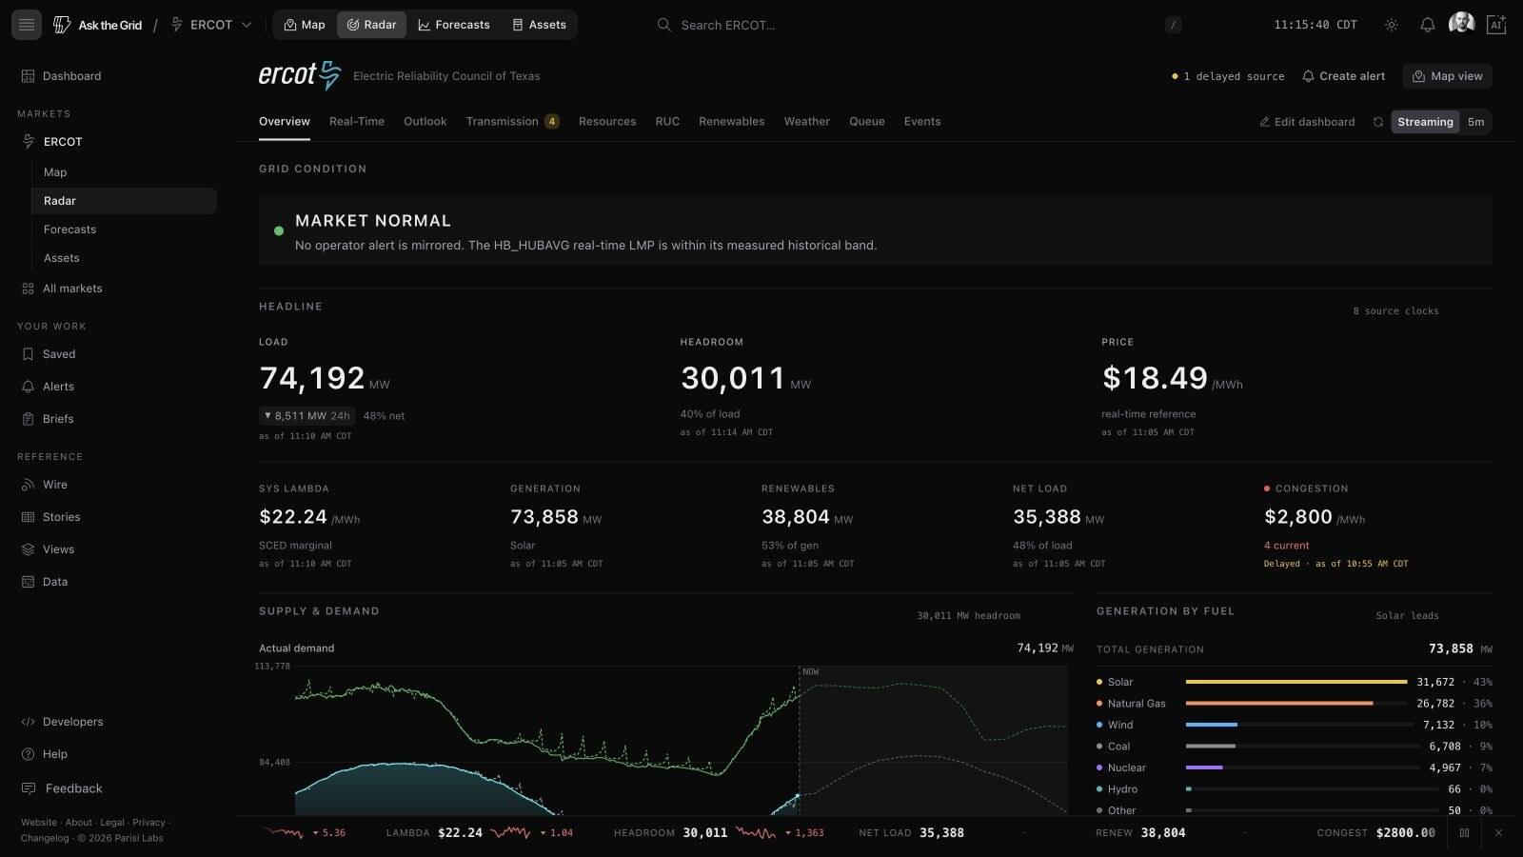Click Edit dashboard
Image resolution: width=1523 pixels, height=857 pixels.
coord(1307,122)
